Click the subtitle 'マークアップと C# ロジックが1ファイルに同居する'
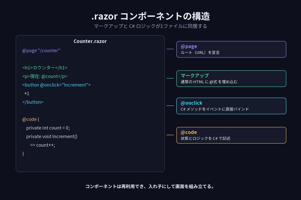Image resolution: width=301 pixels, height=200 pixels. pyautogui.click(x=150, y=26)
